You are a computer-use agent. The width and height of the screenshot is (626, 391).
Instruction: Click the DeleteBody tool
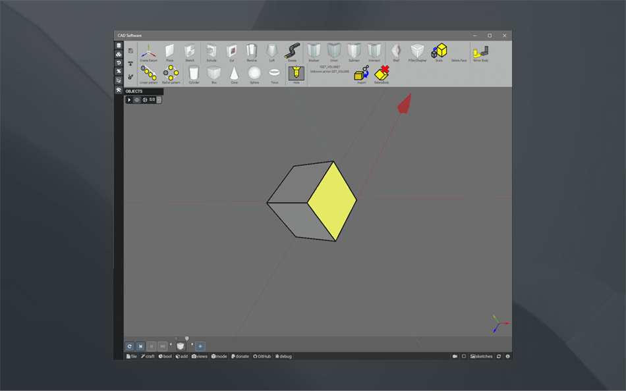[x=380, y=75]
